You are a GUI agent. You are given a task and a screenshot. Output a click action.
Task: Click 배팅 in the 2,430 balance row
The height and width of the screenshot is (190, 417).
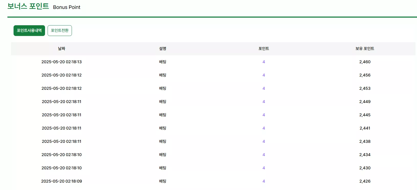click(163, 168)
